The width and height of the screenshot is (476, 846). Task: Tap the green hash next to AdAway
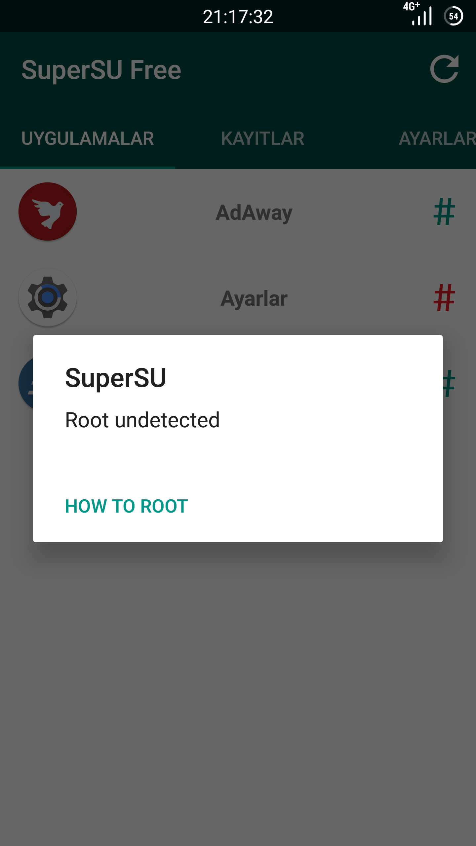[444, 212]
